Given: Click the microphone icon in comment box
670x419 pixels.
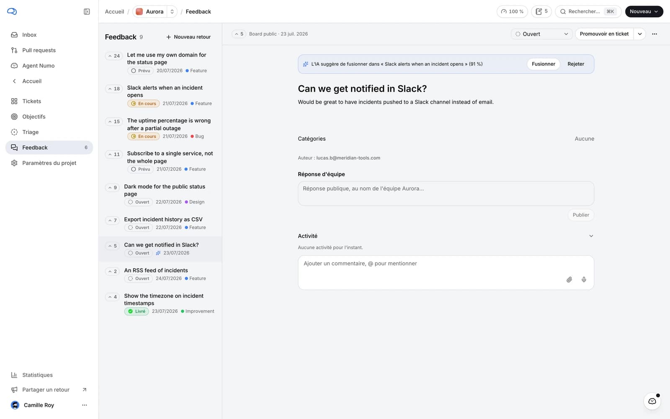Looking at the screenshot, I should tap(584, 279).
